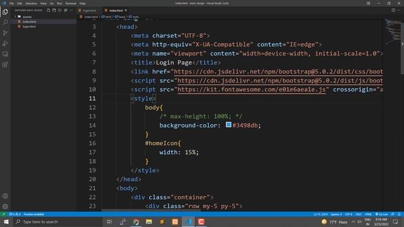The image size is (404, 227).
Task: Open XAMPP from the taskbar
Action: tap(175, 221)
